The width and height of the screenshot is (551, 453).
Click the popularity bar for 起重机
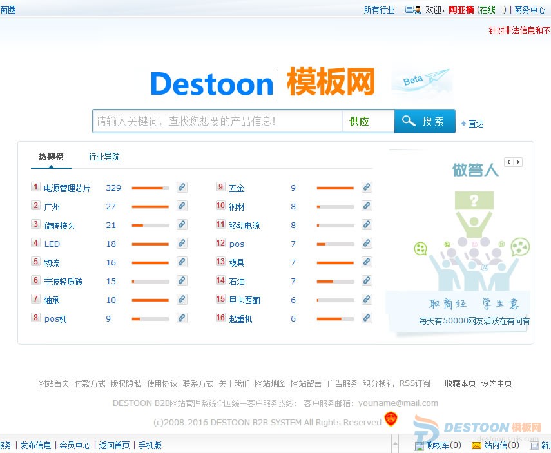coord(336,319)
